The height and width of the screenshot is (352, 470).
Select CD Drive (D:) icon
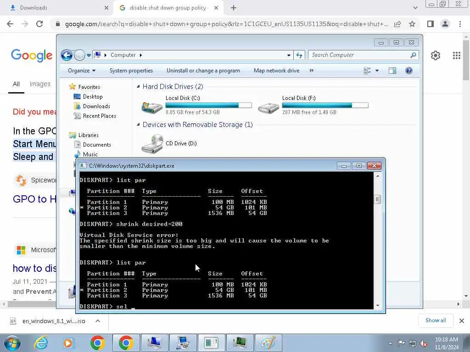[152, 143]
